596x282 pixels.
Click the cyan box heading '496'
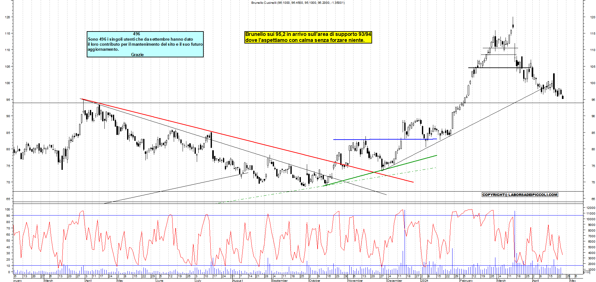[x=137, y=34]
